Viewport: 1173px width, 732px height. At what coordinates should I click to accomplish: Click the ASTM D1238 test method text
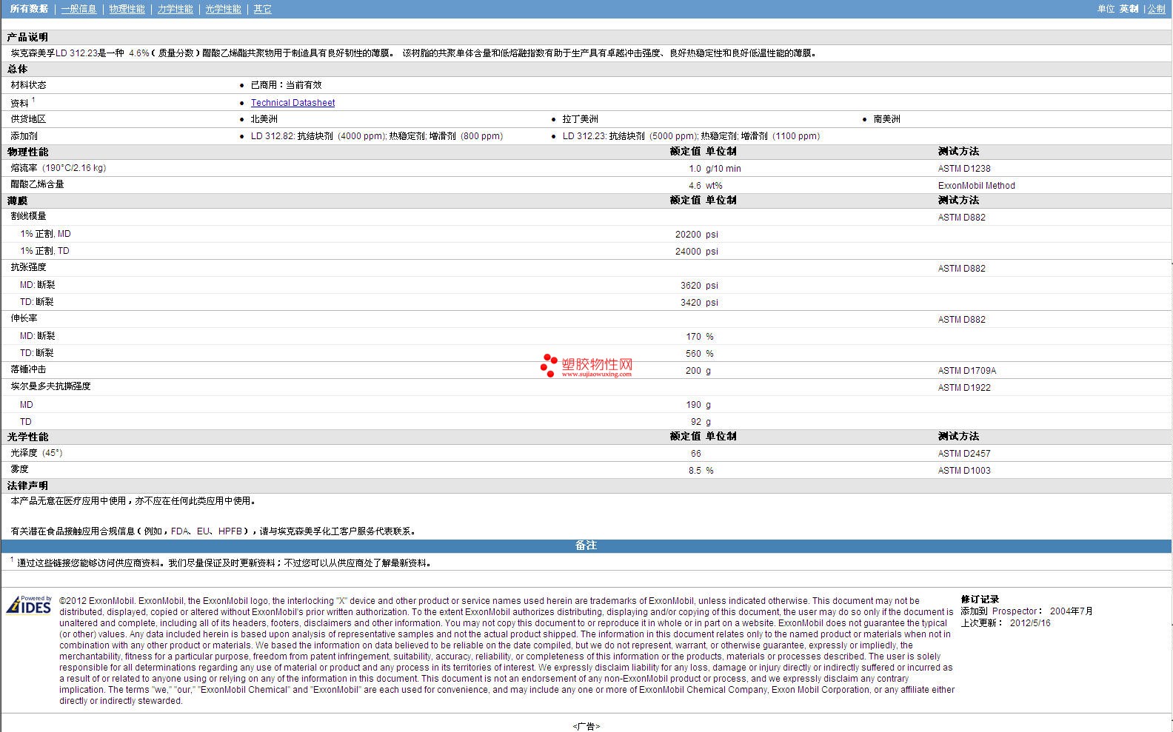(x=963, y=169)
